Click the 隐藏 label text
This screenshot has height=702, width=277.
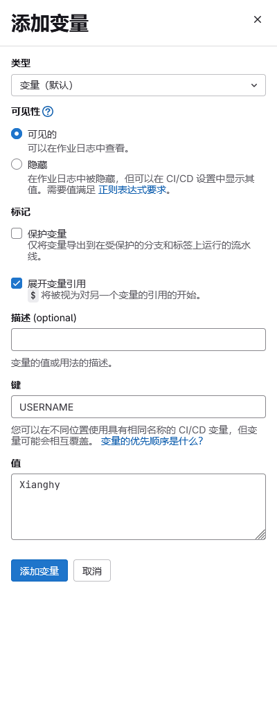pos(37,165)
